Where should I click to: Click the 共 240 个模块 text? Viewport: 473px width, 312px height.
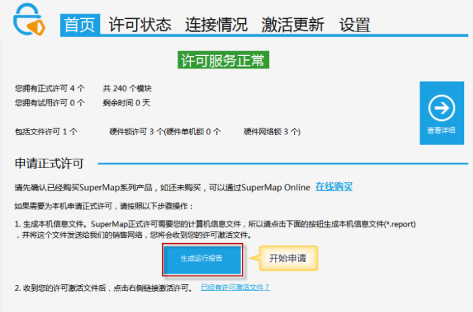pos(127,88)
